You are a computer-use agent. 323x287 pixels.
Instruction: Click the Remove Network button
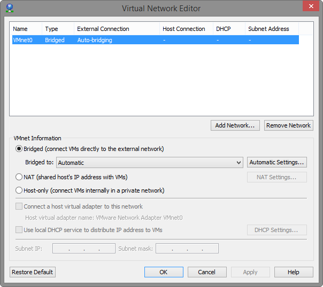pos(289,125)
